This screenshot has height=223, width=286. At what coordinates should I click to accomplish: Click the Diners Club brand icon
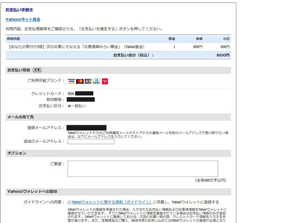(97, 81)
